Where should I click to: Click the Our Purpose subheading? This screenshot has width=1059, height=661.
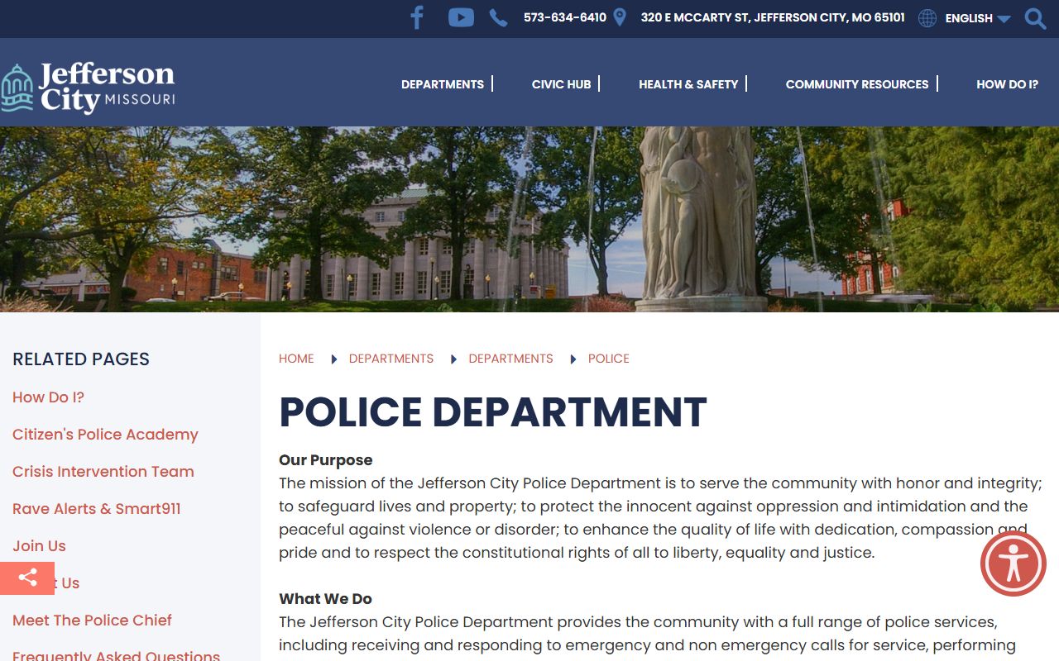click(326, 460)
